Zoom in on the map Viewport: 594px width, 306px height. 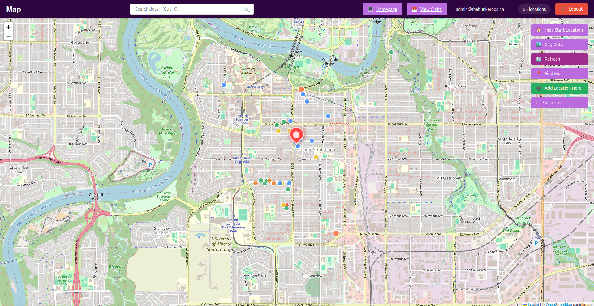pos(8,27)
